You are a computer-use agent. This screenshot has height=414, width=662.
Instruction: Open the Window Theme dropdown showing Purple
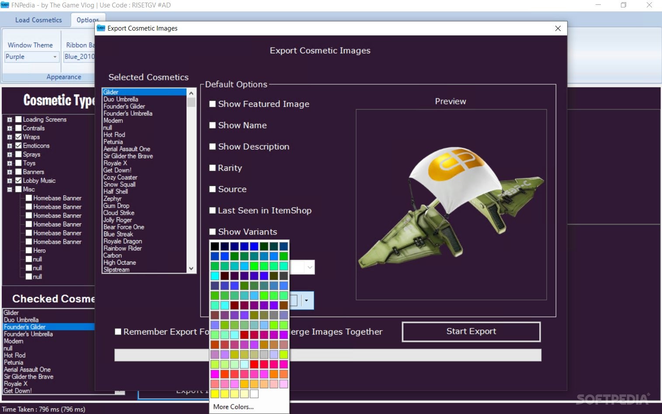(31, 57)
